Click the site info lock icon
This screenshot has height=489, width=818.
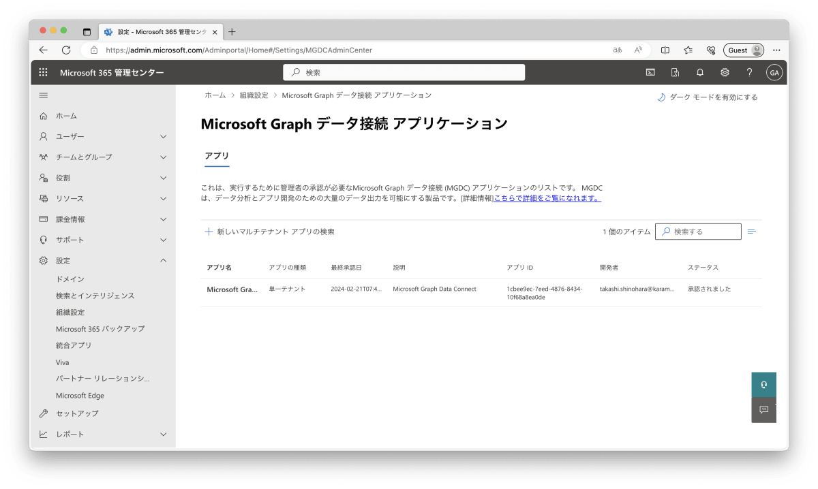94,50
